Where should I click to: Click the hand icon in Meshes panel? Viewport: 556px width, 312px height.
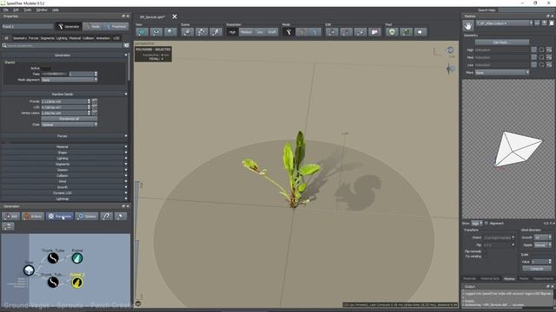click(468, 25)
